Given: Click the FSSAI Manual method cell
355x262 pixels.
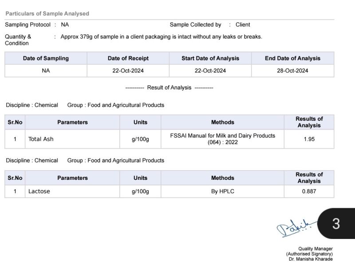Looking at the screenshot, I should coord(222,139).
